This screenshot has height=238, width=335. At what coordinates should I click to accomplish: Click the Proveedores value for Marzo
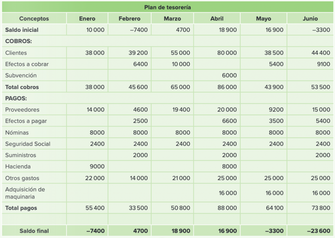181,110
